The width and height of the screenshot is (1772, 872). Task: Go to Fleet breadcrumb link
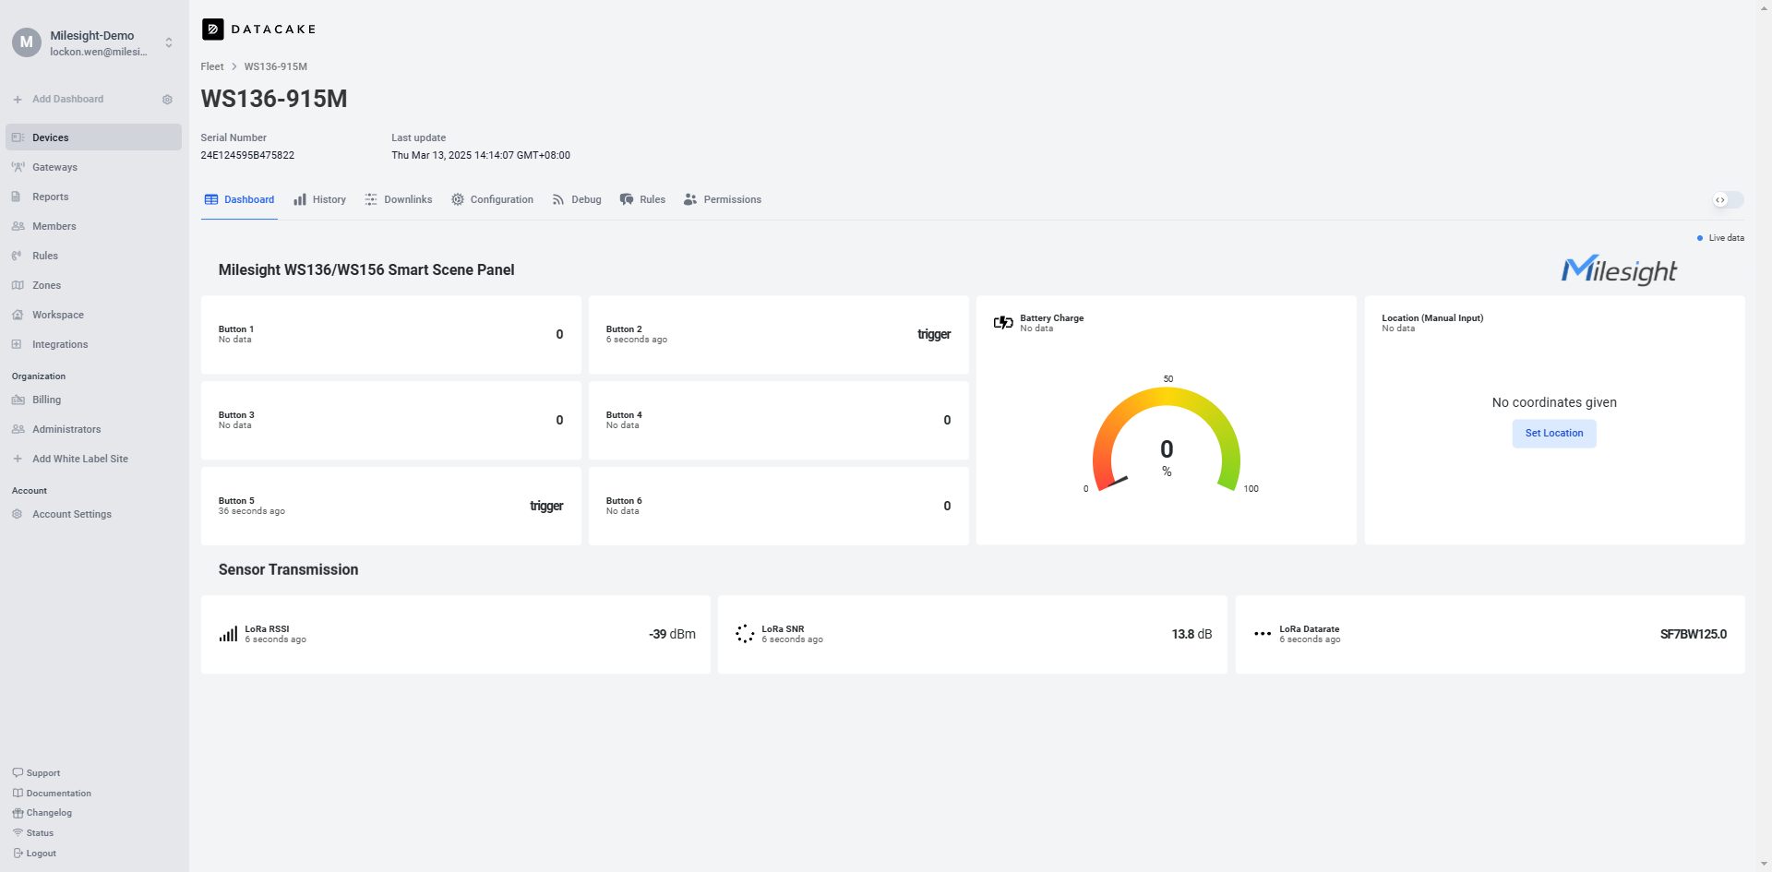212,66
